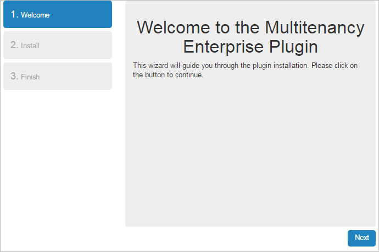Click the 'Install' label text in the sidebar
This screenshot has width=379, height=252.
(30, 46)
